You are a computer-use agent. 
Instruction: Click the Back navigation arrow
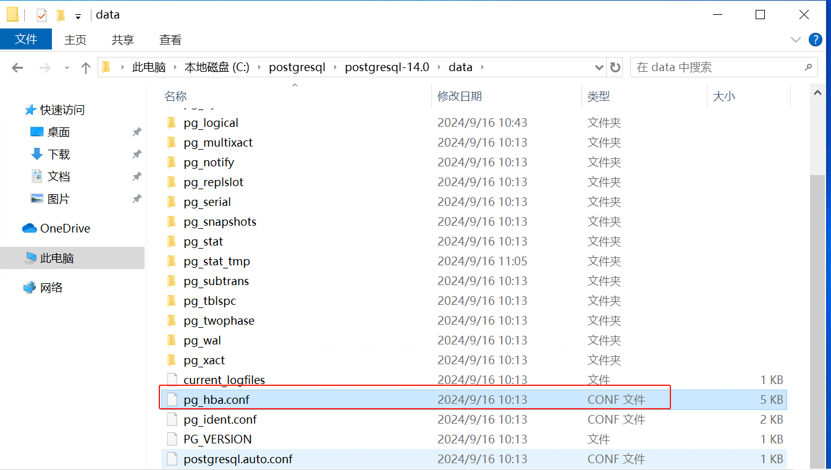(x=17, y=67)
